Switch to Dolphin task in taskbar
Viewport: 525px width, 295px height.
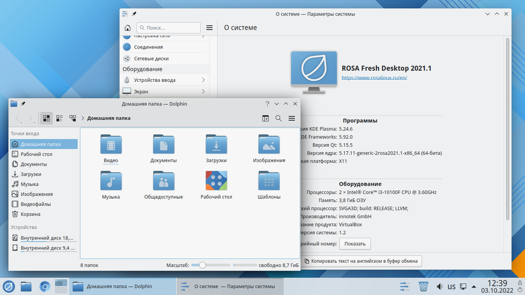point(122,287)
